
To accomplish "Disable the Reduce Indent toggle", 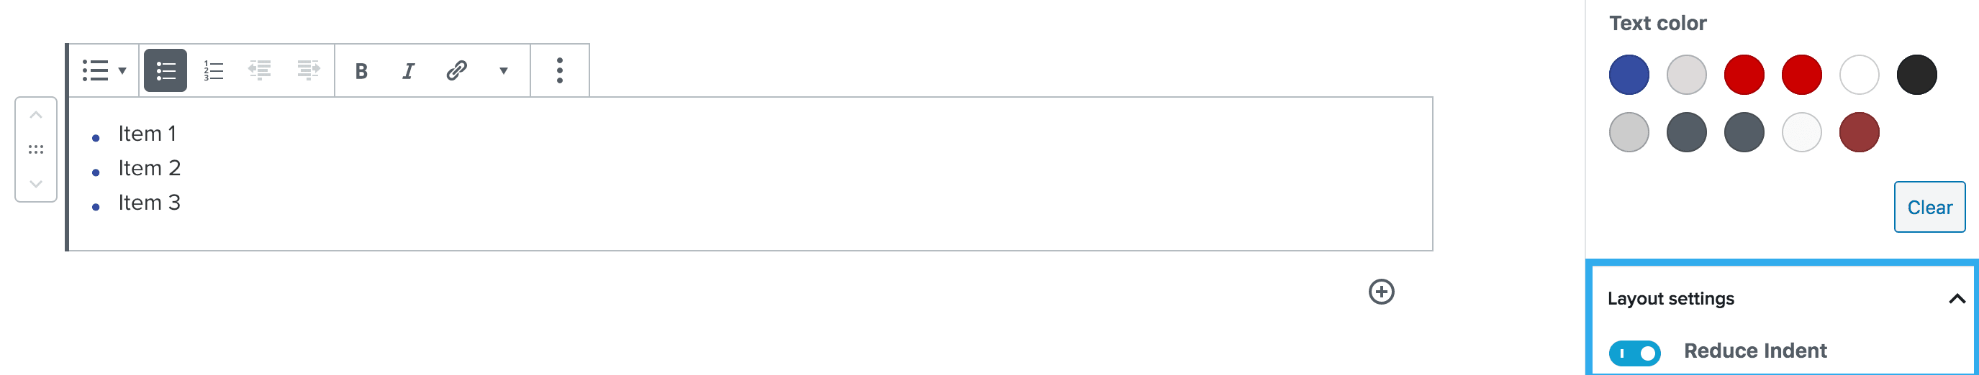I will [x=1634, y=353].
